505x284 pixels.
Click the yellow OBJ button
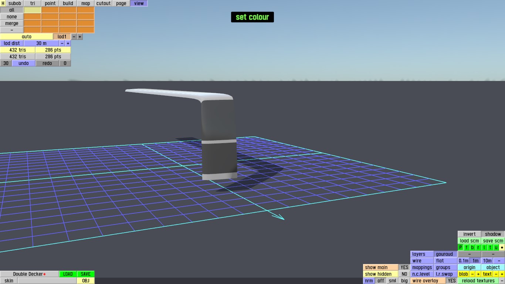86,281
